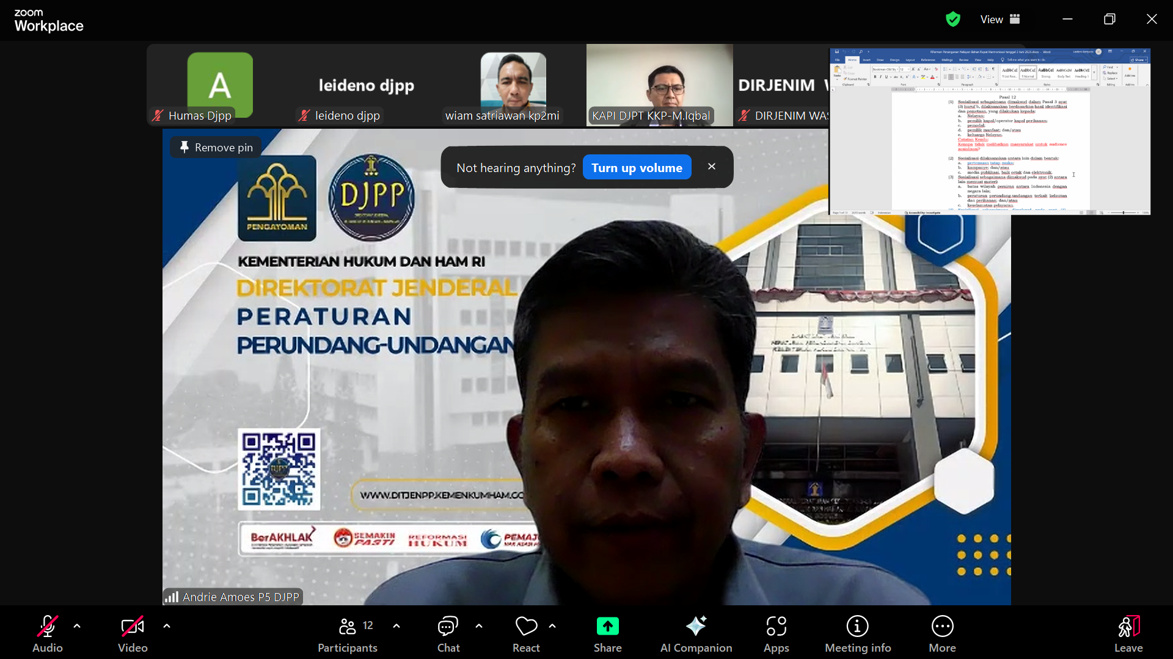This screenshot has width=1173, height=659.
Task: Unmute microphone with the Audio button
Action: [48, 633]
